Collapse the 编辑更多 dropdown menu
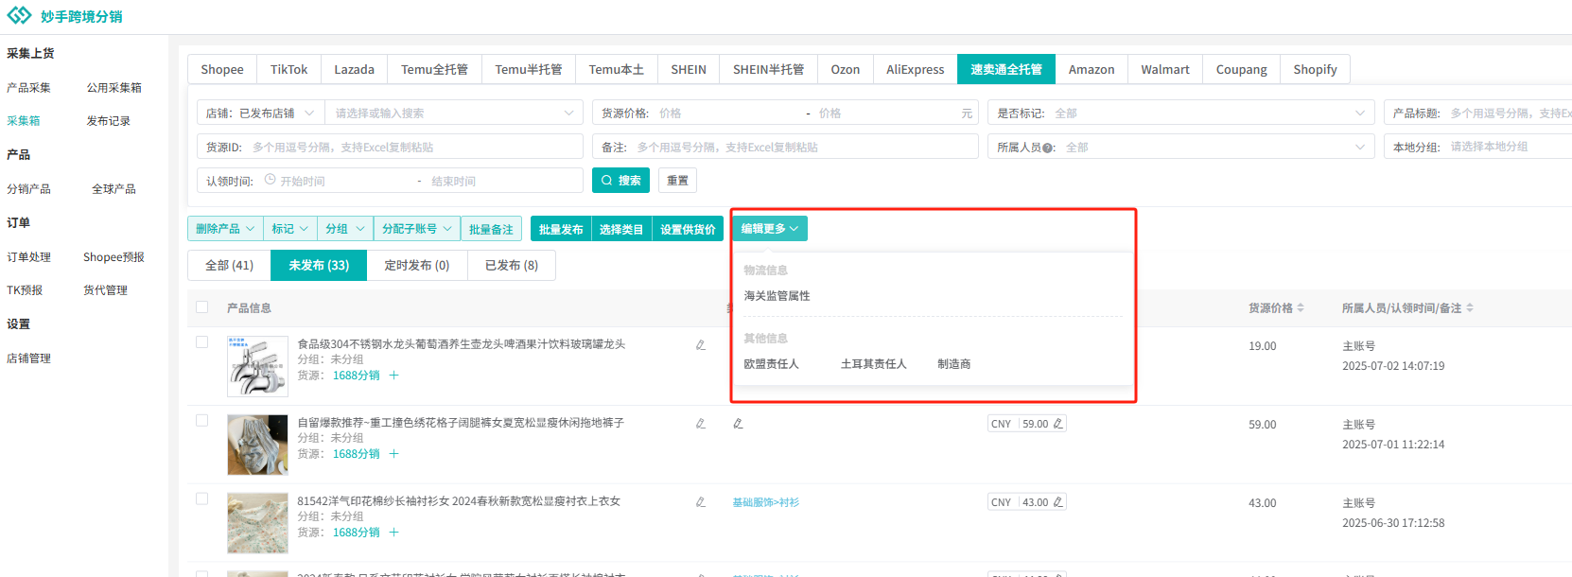 tap(770, 229)
